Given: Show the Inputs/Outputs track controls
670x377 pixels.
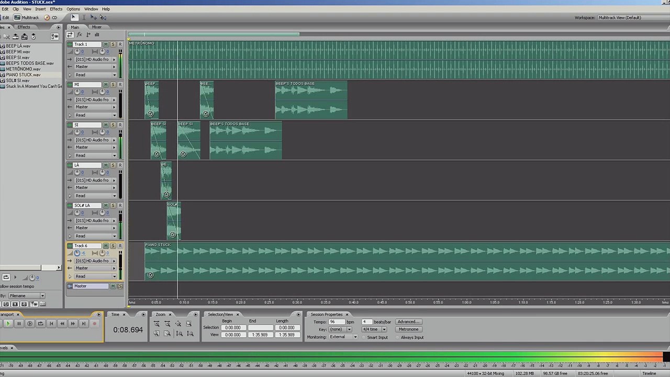Looking at the screenshot, I should (70, 35).
